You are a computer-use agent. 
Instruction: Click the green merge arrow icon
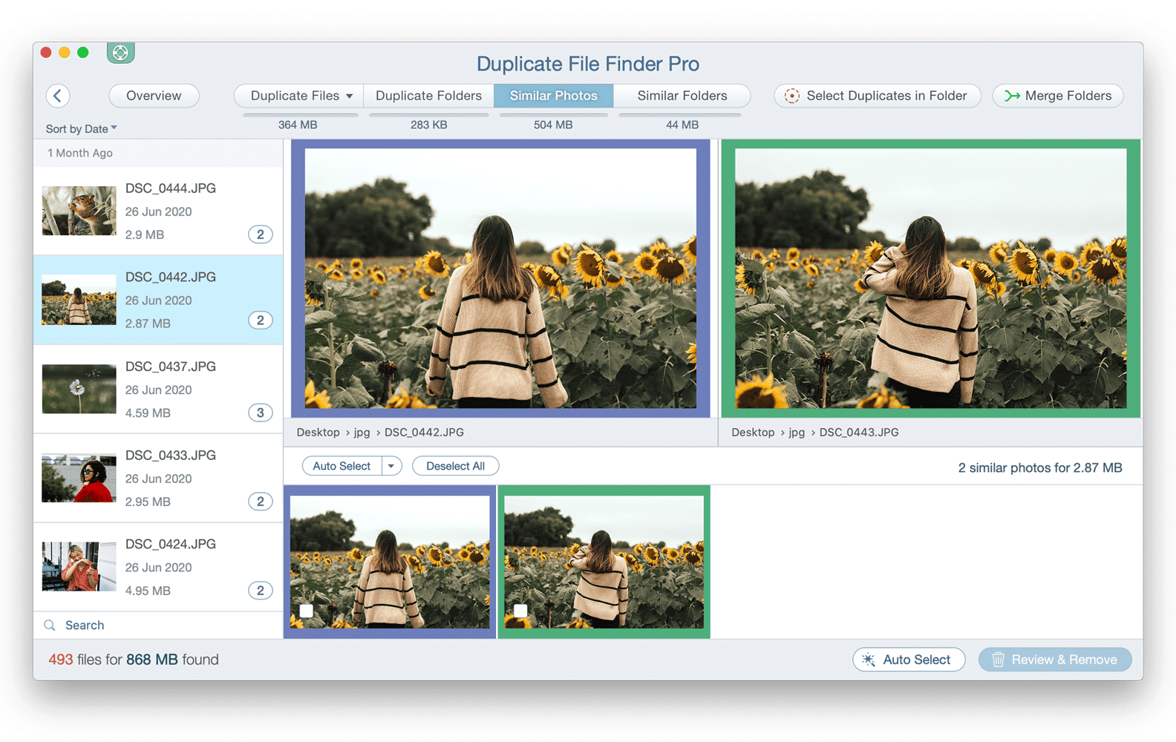pyautogui.click(x=1012, y=96)
